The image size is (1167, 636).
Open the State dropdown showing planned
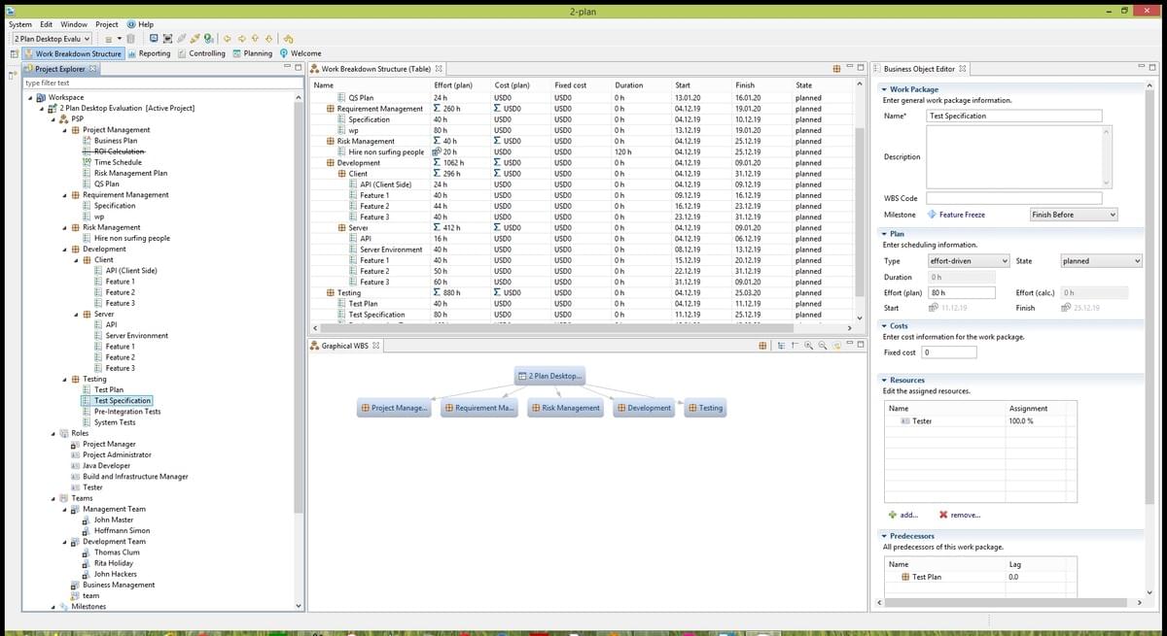(1100, 260)
